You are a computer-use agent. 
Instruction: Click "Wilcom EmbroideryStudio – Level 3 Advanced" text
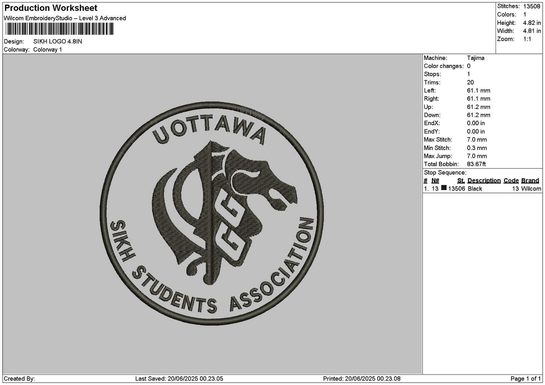click(65, 18)
